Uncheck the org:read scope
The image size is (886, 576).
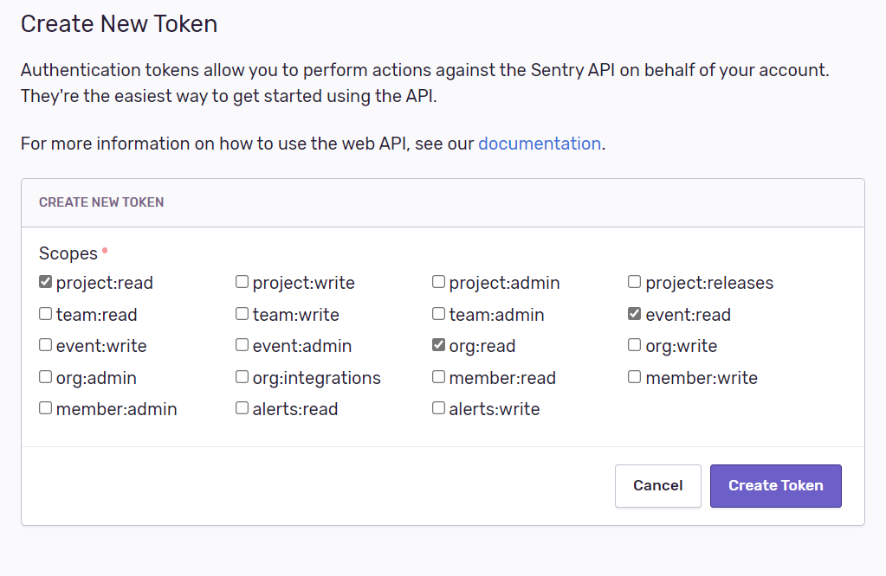point(439,345)
